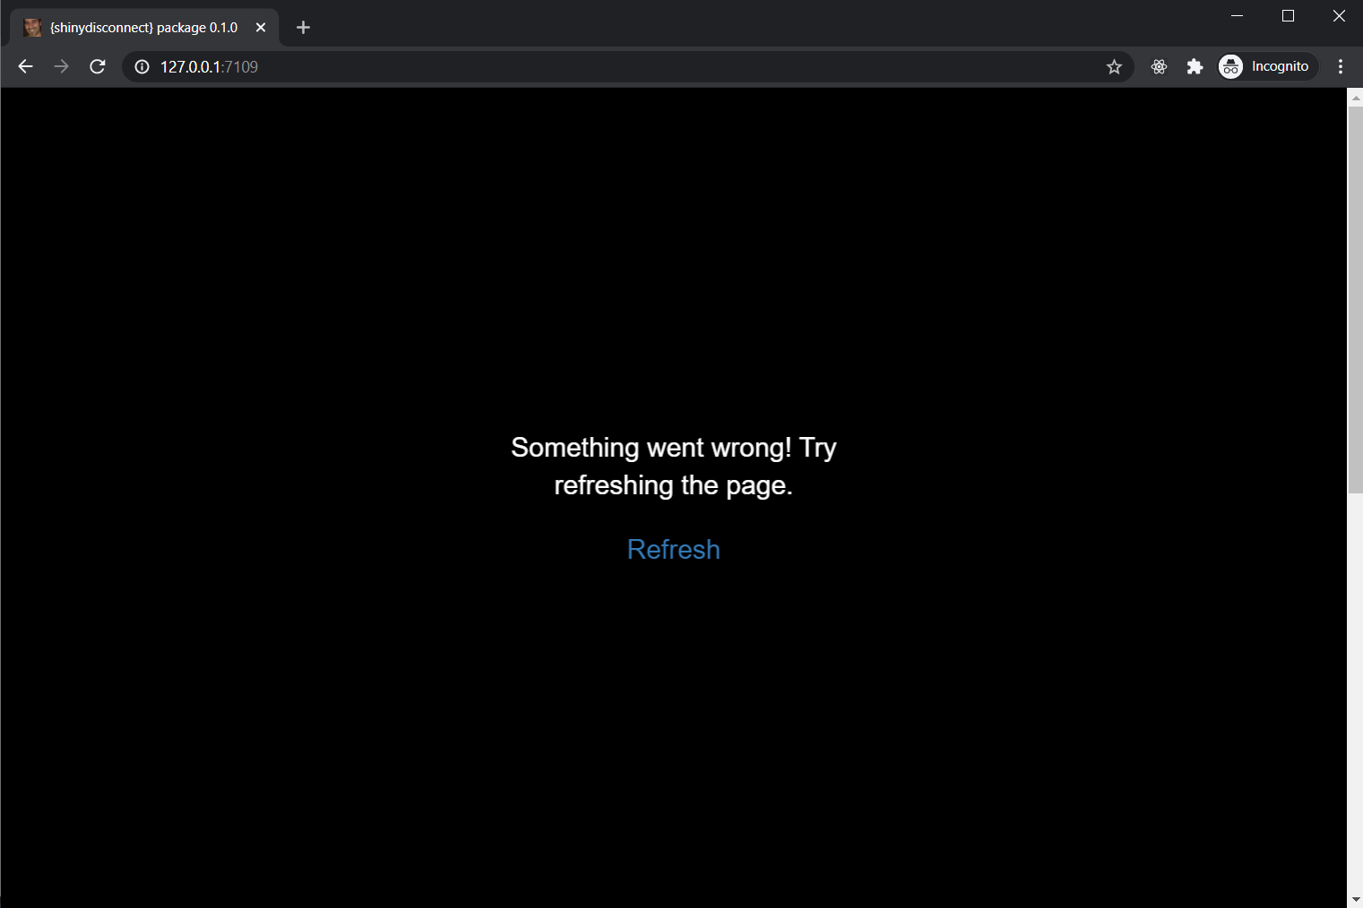Click the scrollbar up arrow
Viewport: 1363px width, 908px height.
coord(1355,97)
